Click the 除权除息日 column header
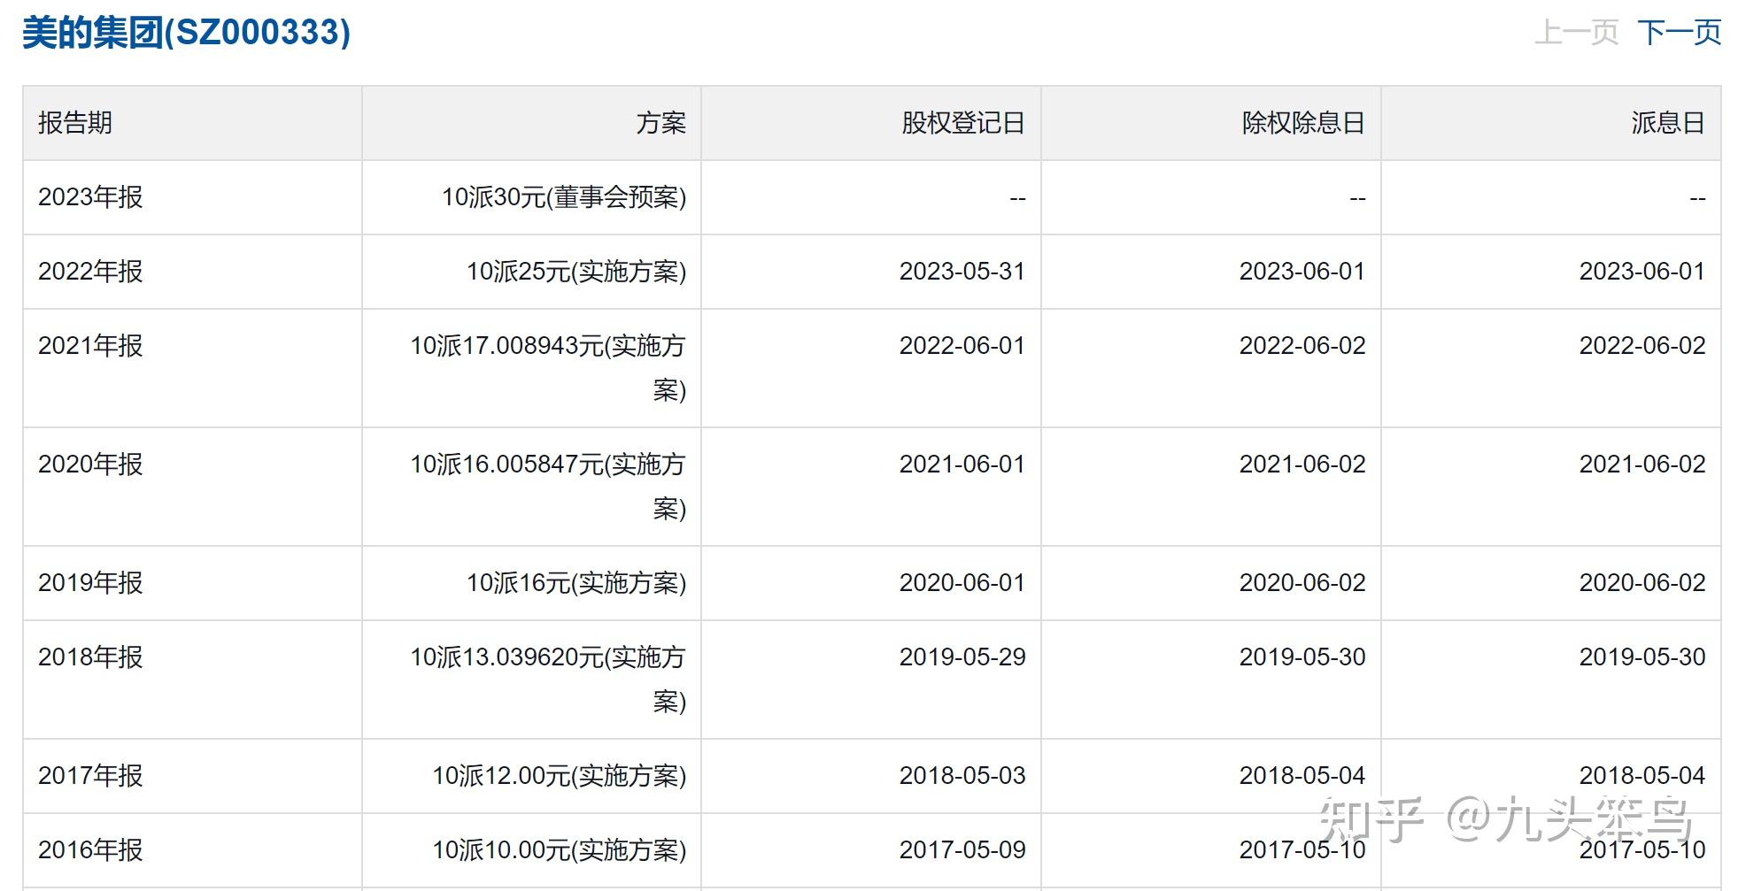The height and width of the screenshot is (891, 1738). coord(1302,123)
